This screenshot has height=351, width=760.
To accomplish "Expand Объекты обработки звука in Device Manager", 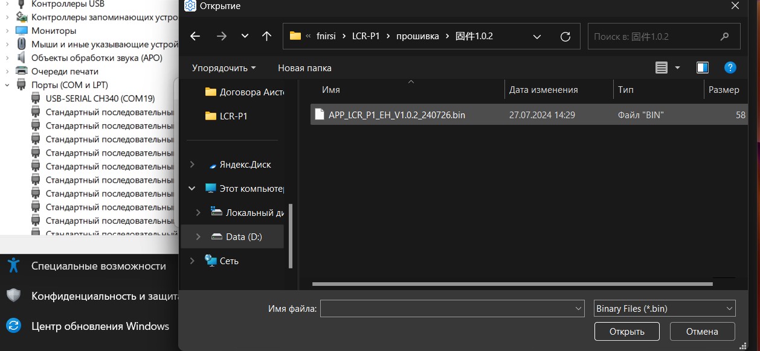I will click(x=7, y=58).
